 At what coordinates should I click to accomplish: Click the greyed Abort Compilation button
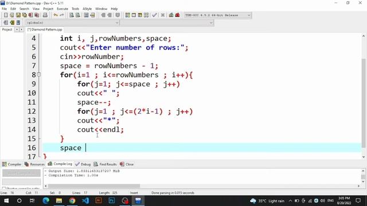(x=22, y=173)
